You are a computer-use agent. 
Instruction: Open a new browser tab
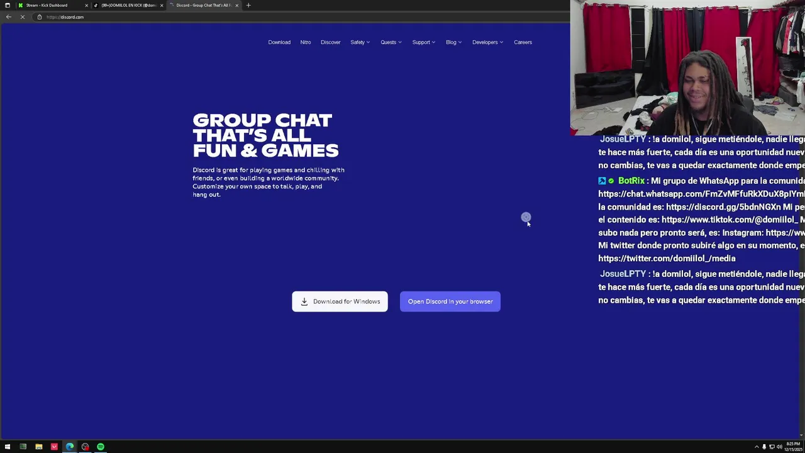coord(248,5)
